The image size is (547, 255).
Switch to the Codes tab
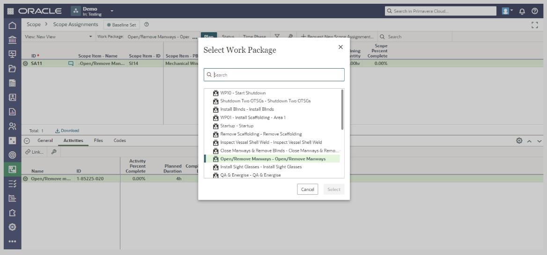(x=119, y=141)
